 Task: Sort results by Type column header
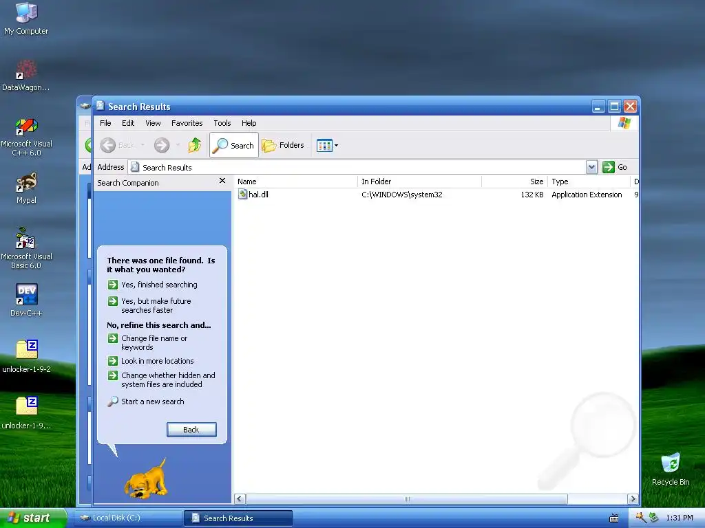click(589, 181)
